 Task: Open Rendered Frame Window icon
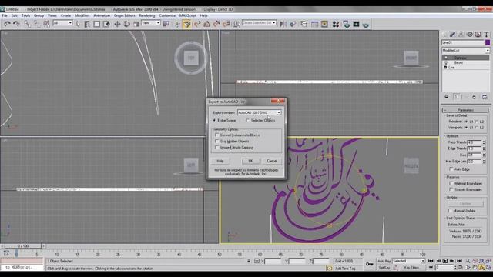coord(356,24)
